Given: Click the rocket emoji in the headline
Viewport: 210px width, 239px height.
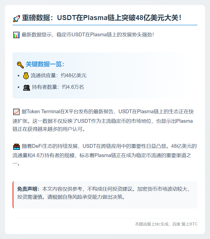Looking at the screenshot, I should click(x=16, y=19).
